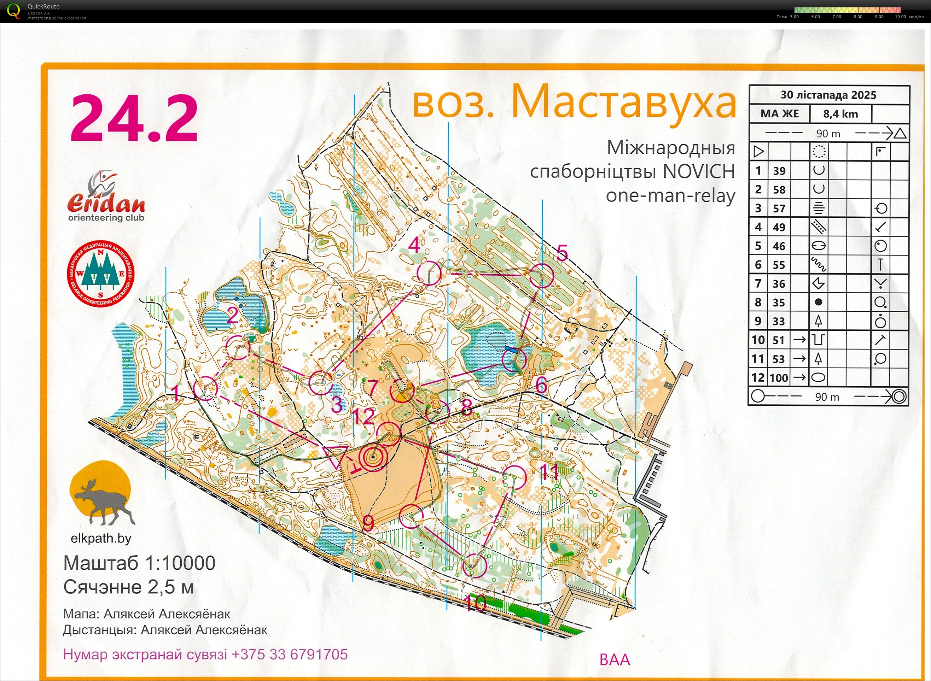Click the Eridan orienteering club logo
Image resolution: width=931 pixels, height=681 pixels.
tap(106, 197)
